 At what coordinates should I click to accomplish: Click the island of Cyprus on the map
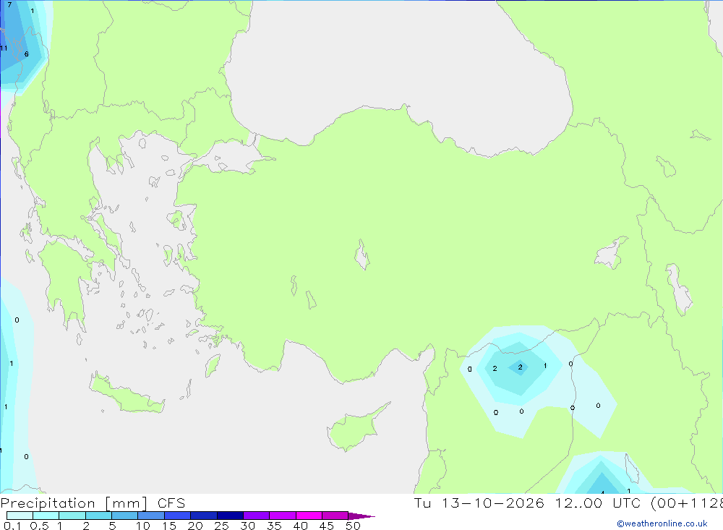[356, 428]
